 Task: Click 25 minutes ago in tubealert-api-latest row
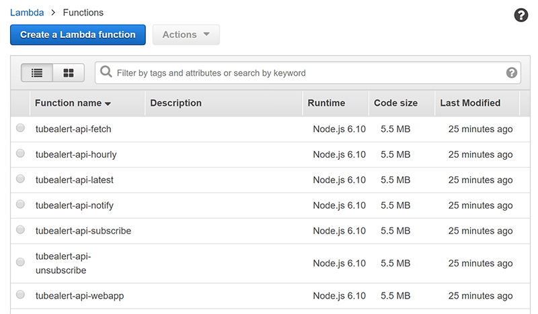click(x=480, y=180)
